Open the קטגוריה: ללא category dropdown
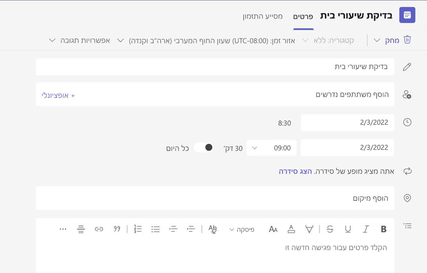Screen dimensions: 427x273 (x=328, y=41)
